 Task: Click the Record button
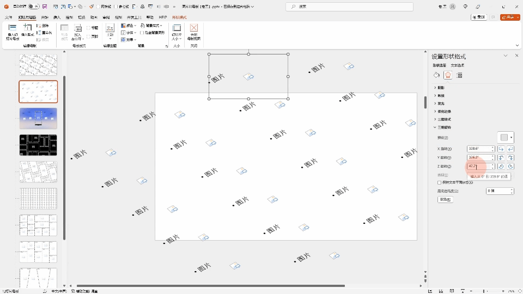point(479,17)
